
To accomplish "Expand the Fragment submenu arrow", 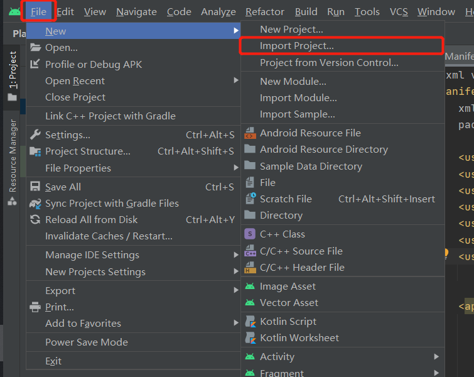I will coord(436,373).
